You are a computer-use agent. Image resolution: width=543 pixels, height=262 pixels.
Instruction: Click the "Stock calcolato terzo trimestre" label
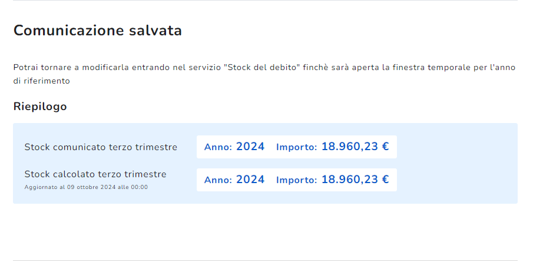(95, 174)
